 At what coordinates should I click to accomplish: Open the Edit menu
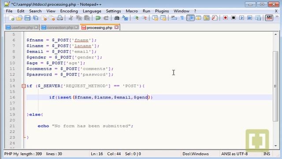point(21,11)
